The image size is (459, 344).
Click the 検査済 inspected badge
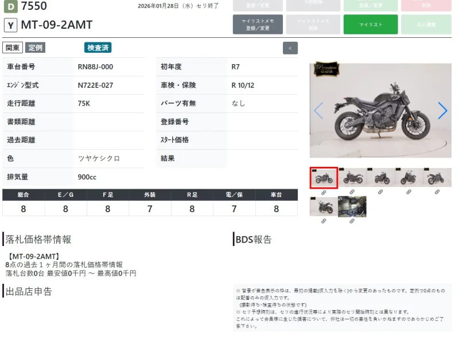tap(98, 48)
